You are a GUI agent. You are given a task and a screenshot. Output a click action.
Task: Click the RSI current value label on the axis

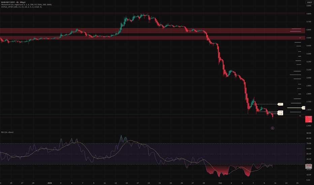[x=309, y=166]
